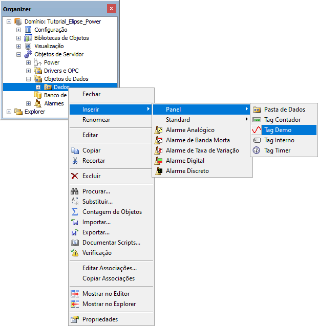Click the Tag Timer clock icon
This screenshot has height=326, width=318.
point(257,150)
